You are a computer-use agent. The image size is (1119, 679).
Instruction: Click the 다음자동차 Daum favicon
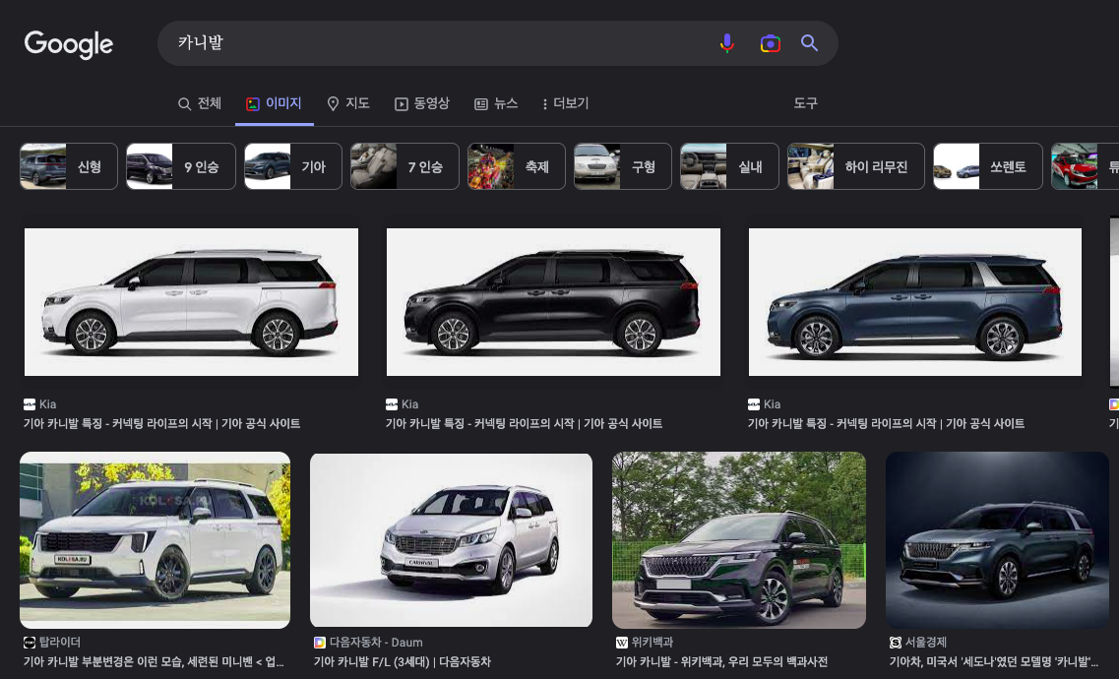coord(320,643)
